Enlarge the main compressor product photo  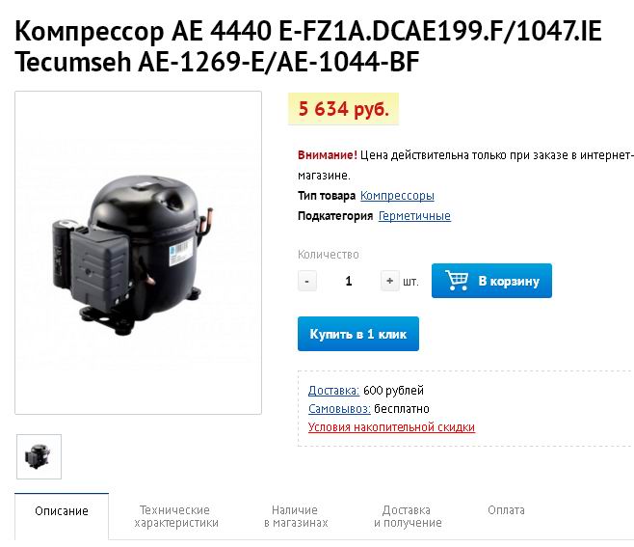tap(139, 253)
